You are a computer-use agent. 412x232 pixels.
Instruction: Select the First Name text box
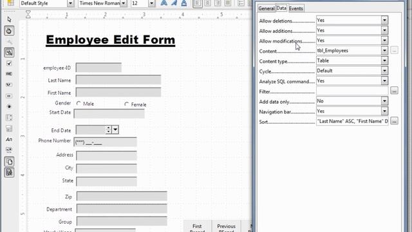tap(118, 92)
